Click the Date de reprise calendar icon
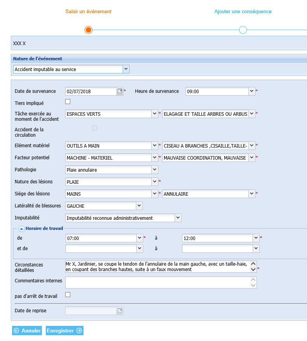307x341 pixels. pos(120,311)
